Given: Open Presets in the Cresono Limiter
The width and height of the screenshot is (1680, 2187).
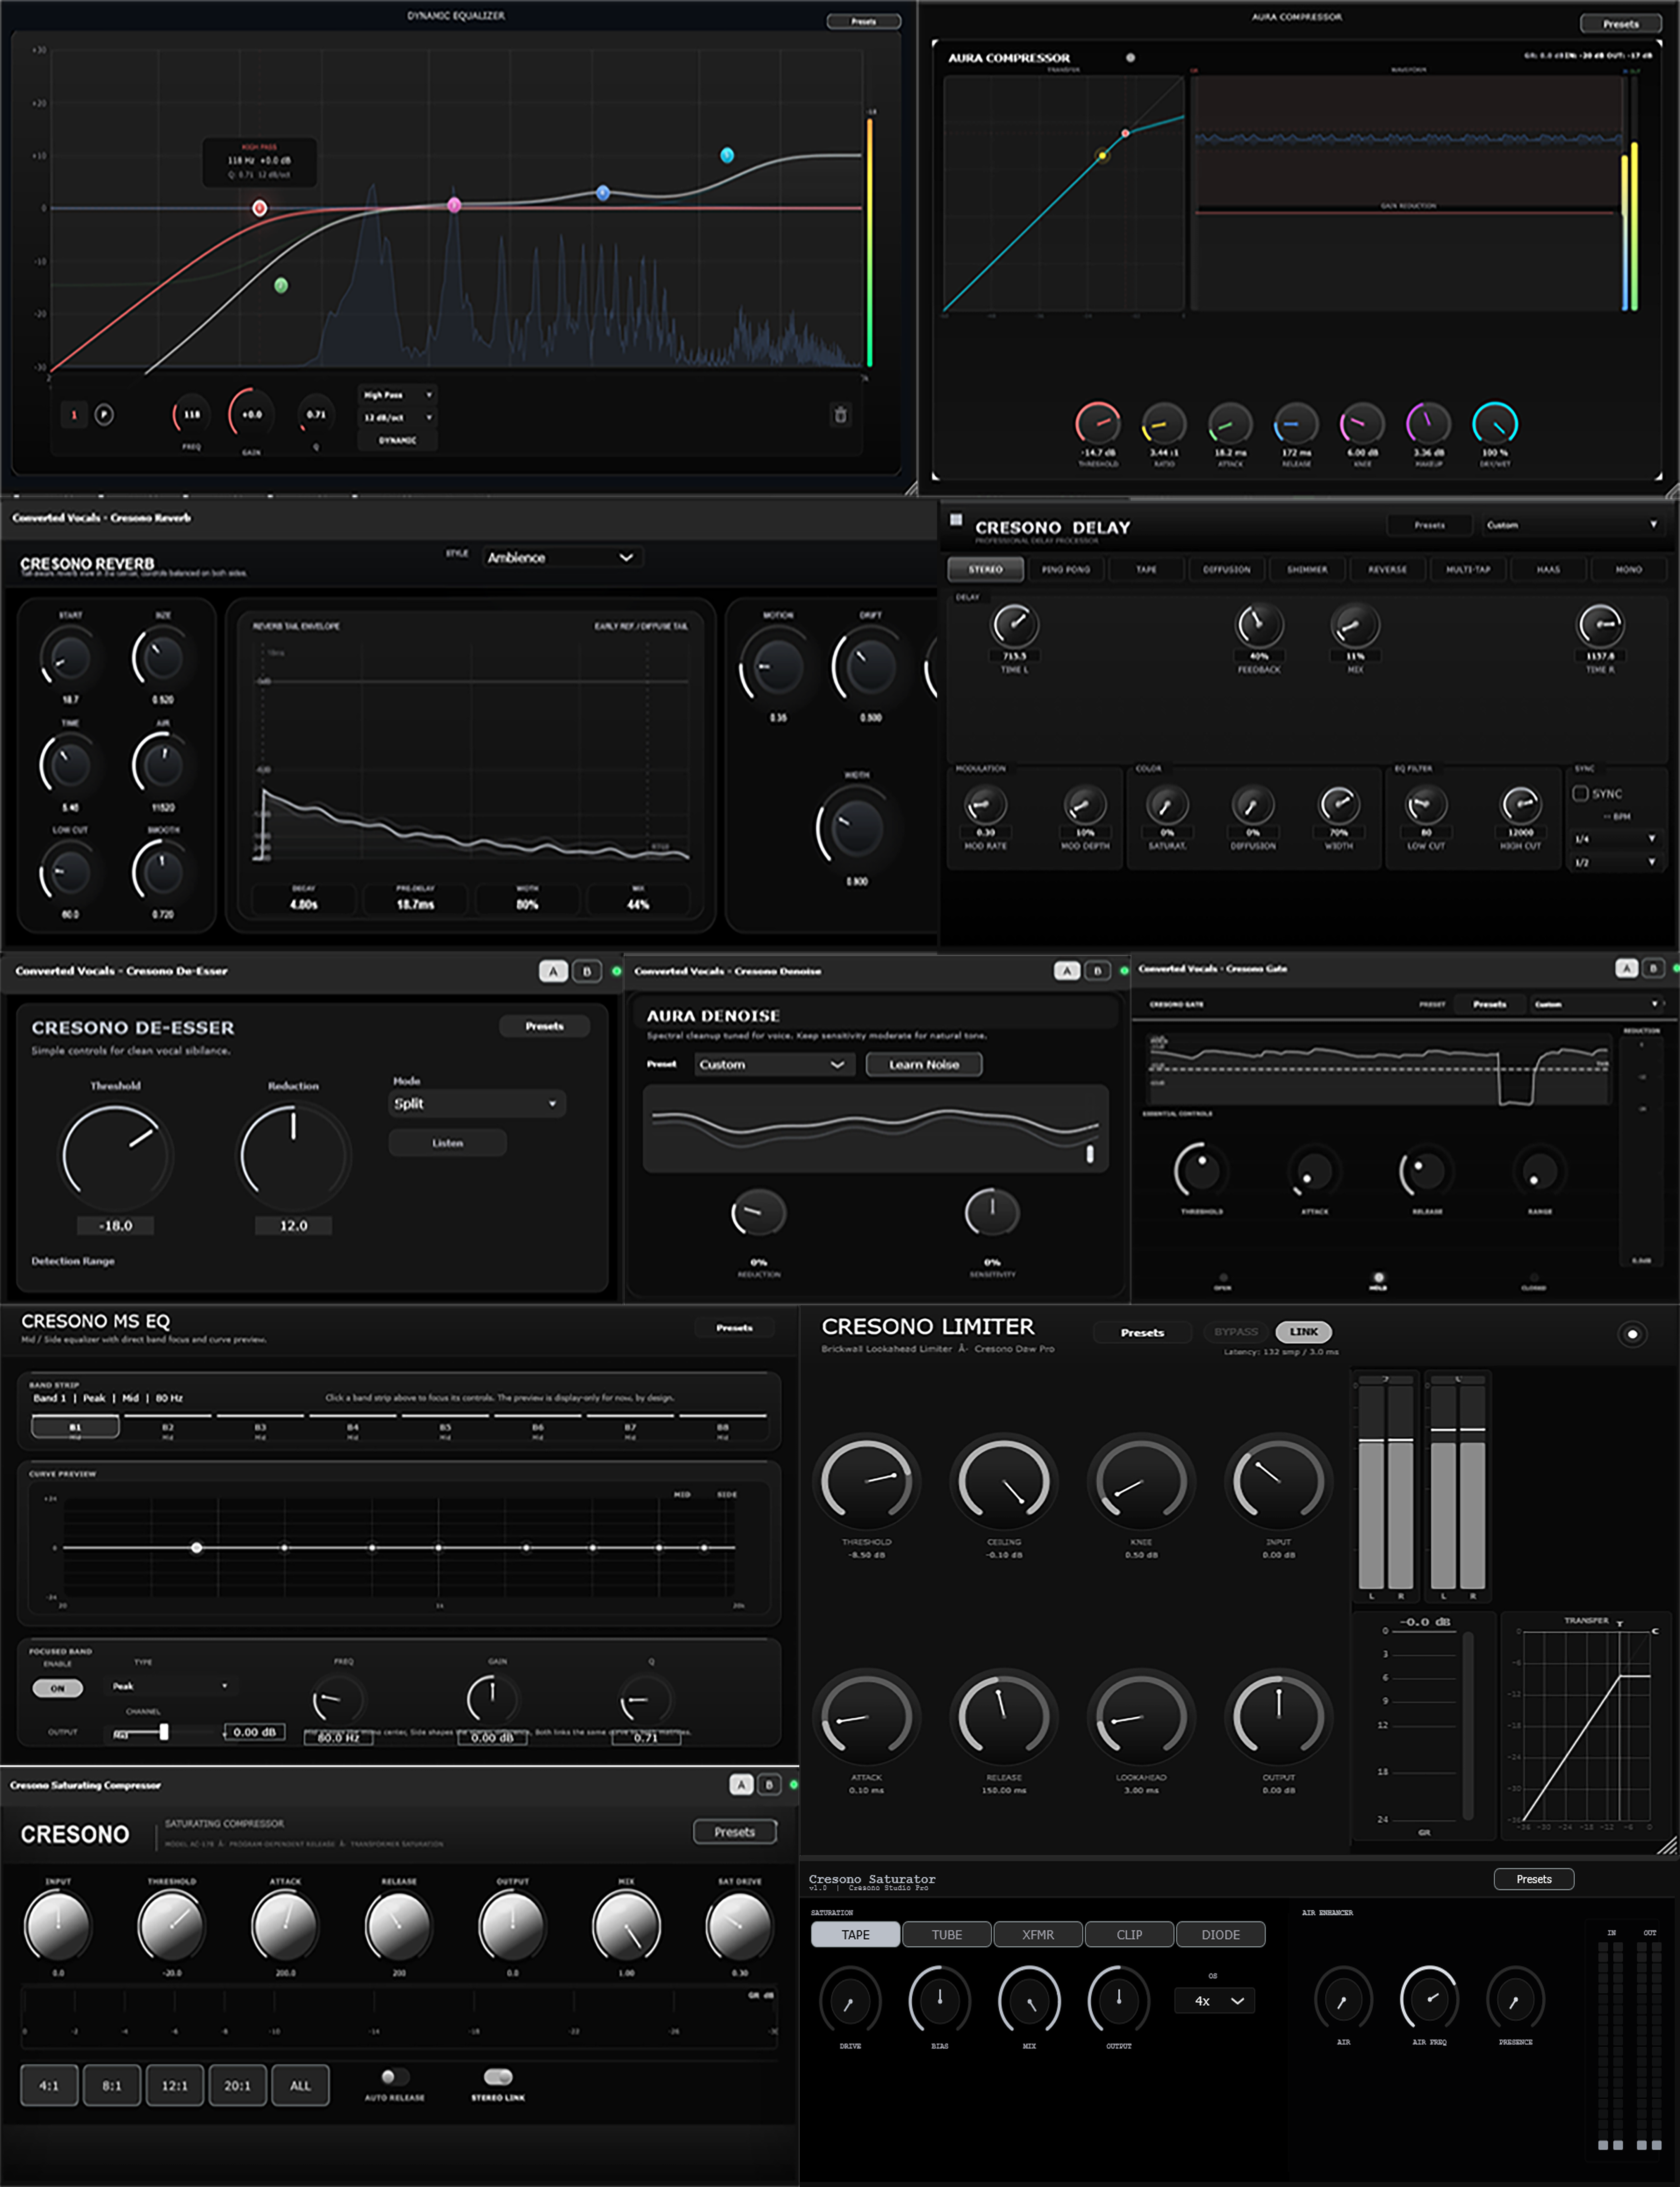Looking at the screenshot, I should [1142, 1332].
